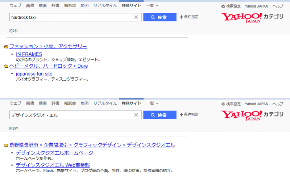Clear the 'デザインスタジオ・エル' search box with X
The height and width of the screenshot is (181, 290).
pos(136,115)
